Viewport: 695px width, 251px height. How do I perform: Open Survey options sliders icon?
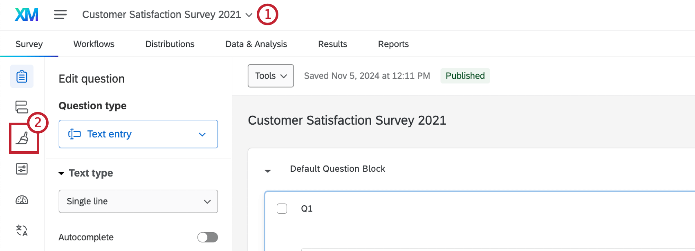click(x=22, y=169)
